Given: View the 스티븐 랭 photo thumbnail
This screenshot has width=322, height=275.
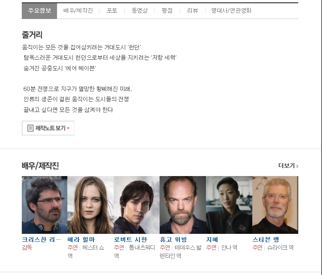Looking at the screenshot, I should click(275, 205).
